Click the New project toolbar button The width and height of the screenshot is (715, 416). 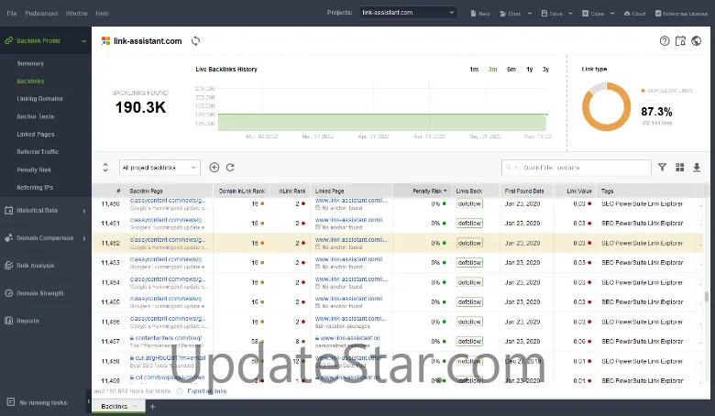tap(480, 13)
